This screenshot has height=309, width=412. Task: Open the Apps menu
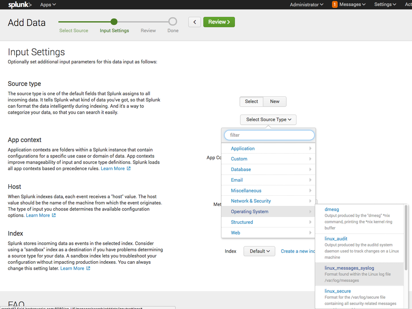click(x=47, y=5)
